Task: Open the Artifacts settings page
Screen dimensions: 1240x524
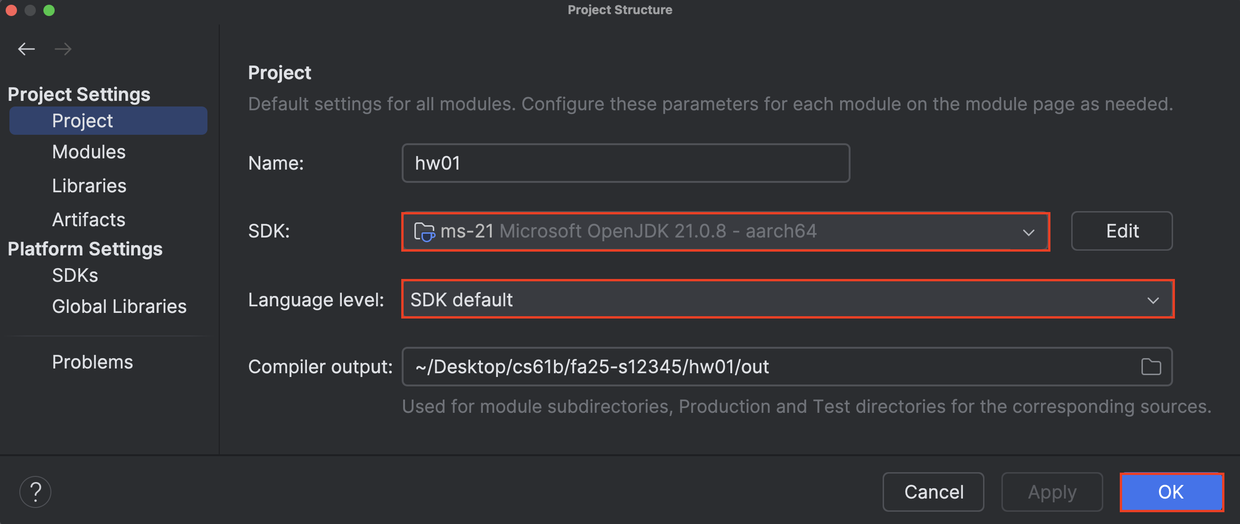Action: pyautogui.click(x=89, y=220)
